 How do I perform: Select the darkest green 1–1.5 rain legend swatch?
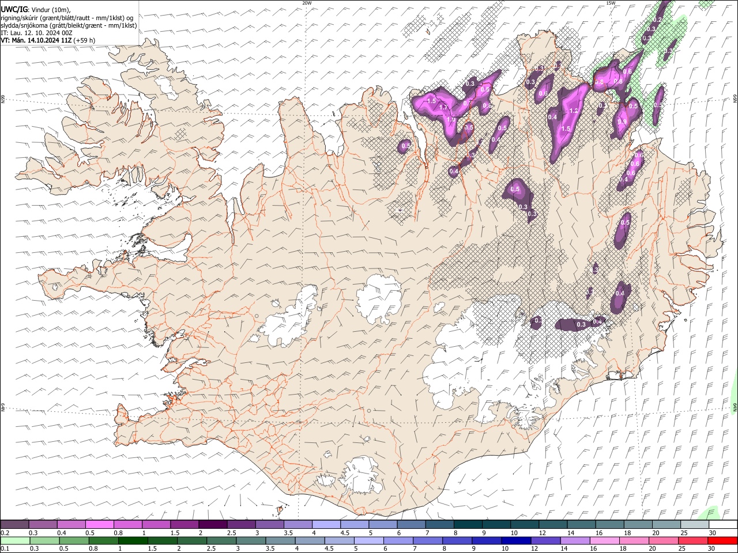(x=133, y=540)
